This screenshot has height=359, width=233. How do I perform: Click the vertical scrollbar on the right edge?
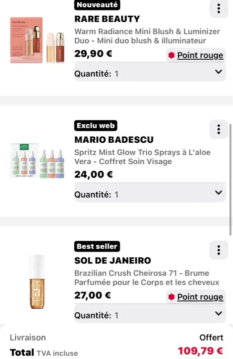coord(230,179)
